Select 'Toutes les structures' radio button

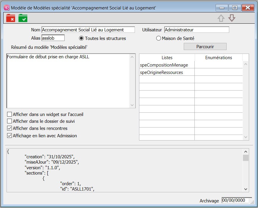click(81, 38)
